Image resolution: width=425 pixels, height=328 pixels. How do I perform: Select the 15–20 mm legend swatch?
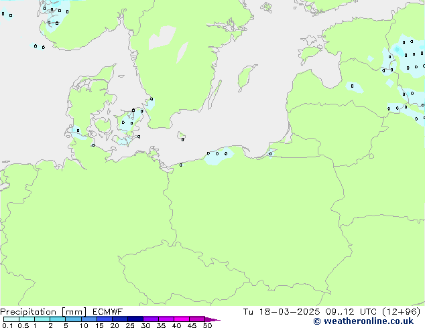pyautogui.click(x=105, y=319)
